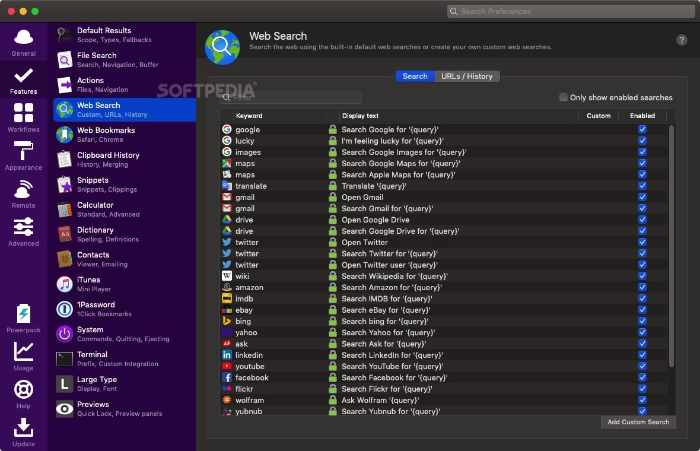Select the Features checkmark icon
The image size is (700, 451).
[23, 75]
